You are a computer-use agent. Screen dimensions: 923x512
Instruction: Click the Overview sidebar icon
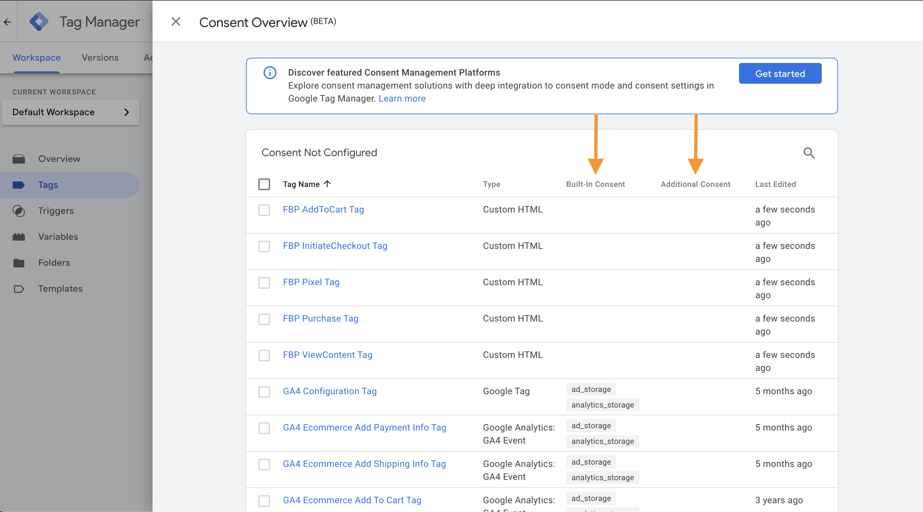coord(18,159)
